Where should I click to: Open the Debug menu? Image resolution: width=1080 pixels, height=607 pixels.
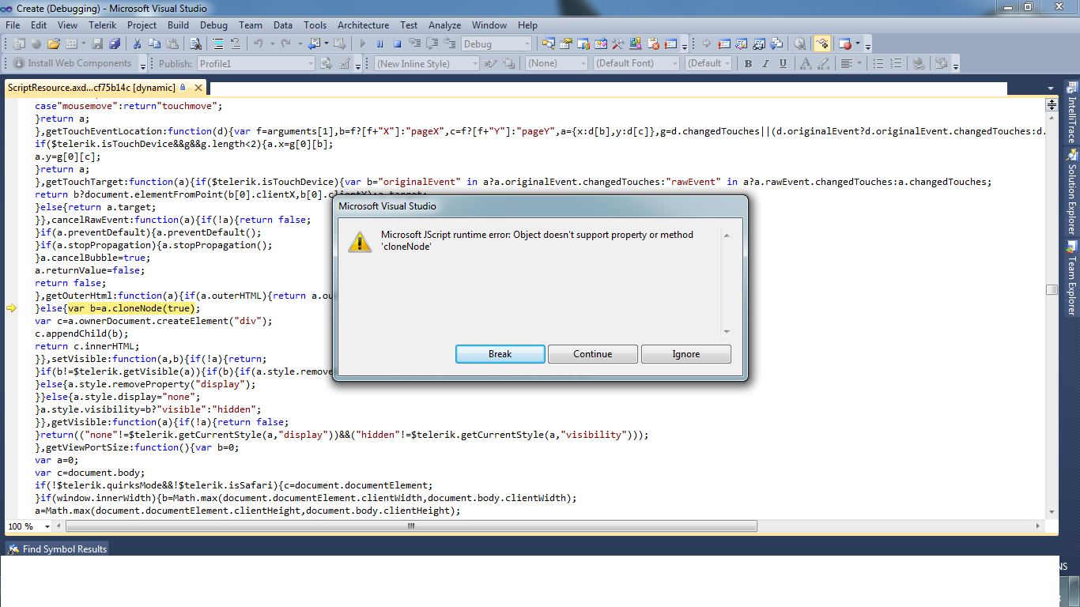pos(213,25)
